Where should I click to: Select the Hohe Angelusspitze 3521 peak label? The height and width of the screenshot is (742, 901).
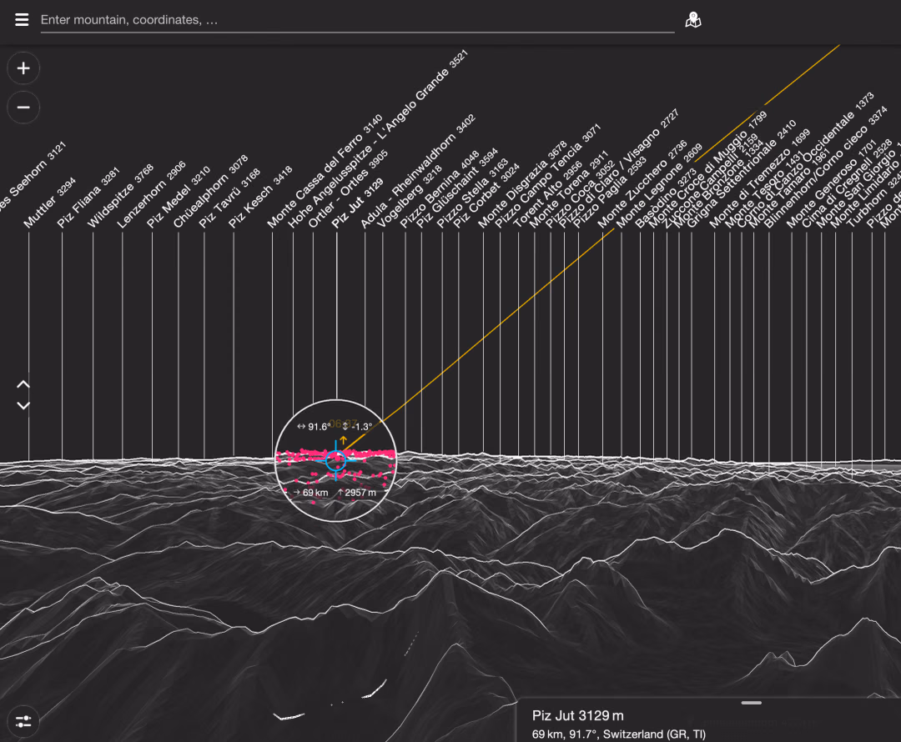click(378, 139)
